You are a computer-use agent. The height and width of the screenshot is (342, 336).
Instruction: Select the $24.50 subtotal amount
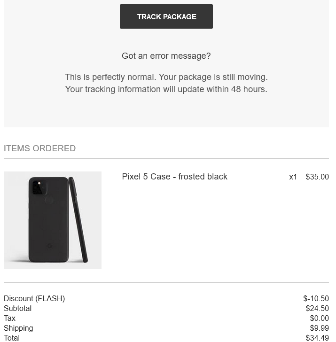(317, 308)
